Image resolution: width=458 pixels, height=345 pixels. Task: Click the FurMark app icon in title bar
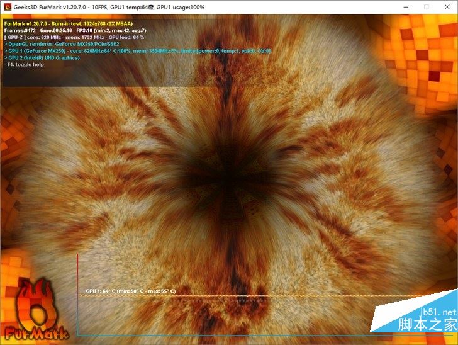8,7
